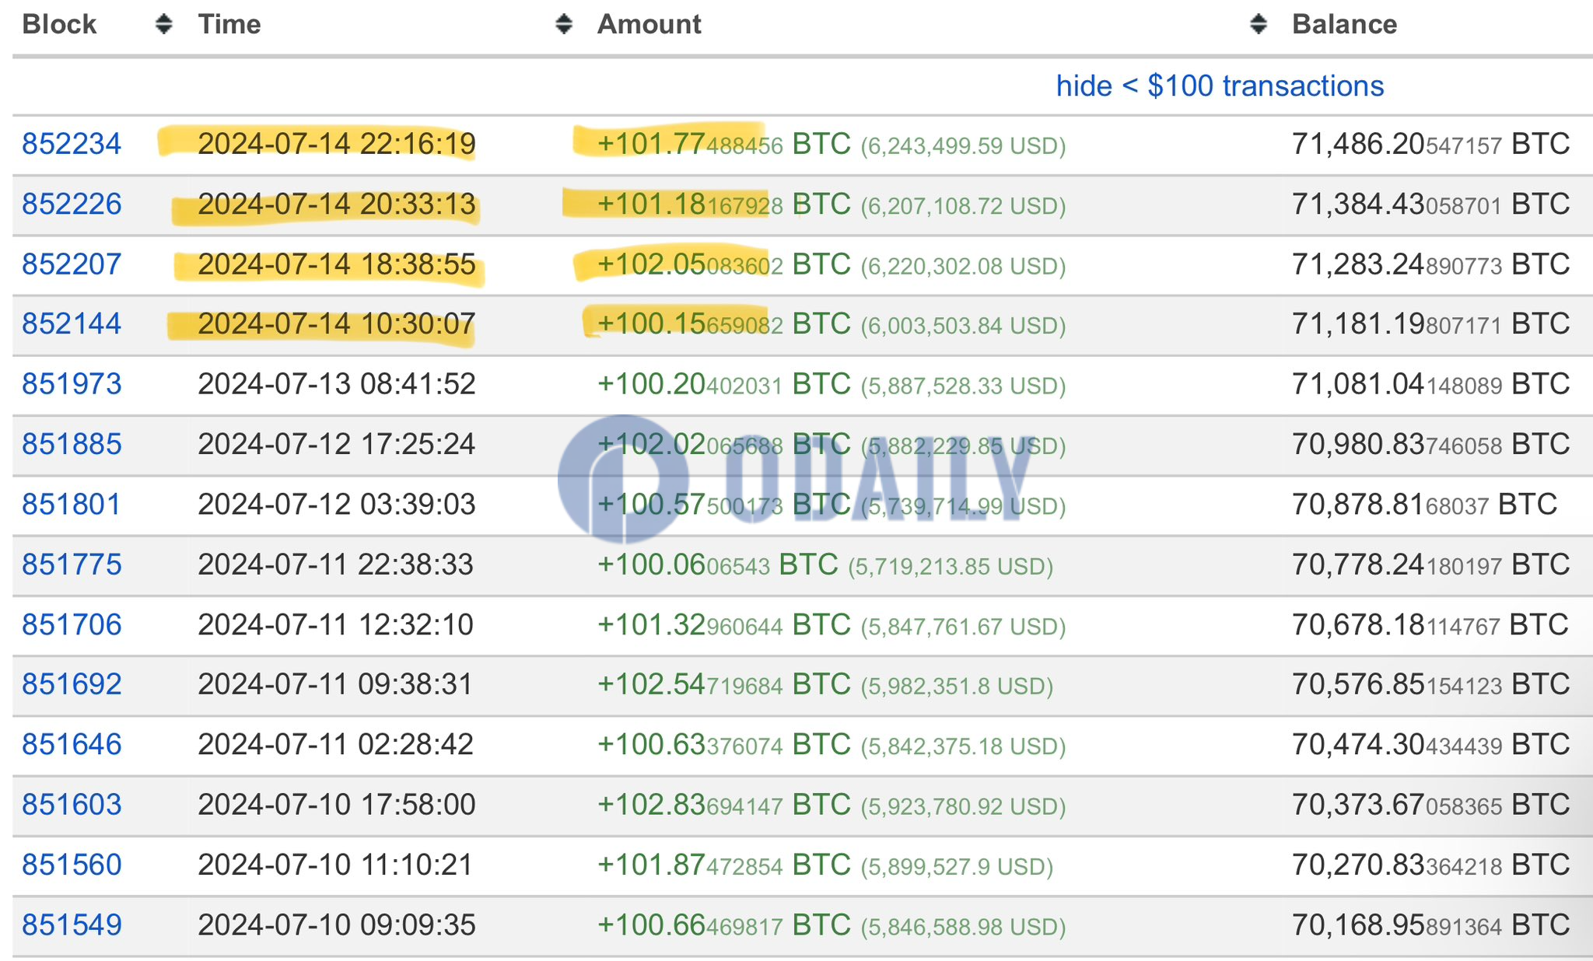Click amount +101.32960644 BTC
The image size is (1593, 961).
(x=724, y=624)
